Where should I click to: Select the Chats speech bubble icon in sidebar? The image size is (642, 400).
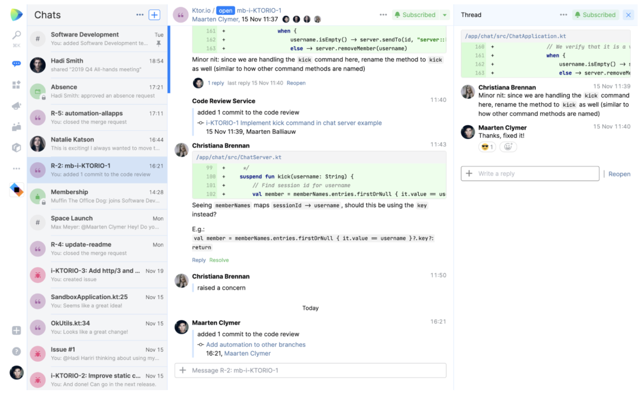click(17, 64)
